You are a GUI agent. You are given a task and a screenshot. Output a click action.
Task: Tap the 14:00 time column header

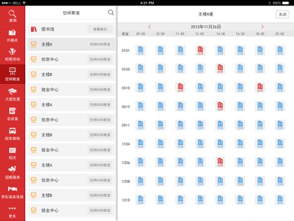coord(221,34)
